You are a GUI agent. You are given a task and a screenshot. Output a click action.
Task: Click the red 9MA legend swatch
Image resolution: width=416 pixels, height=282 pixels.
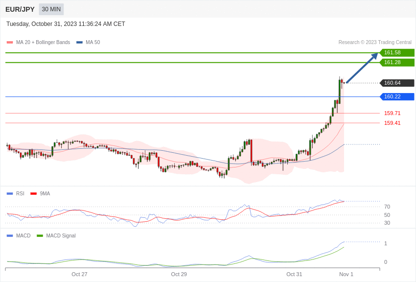pos(34,194)
